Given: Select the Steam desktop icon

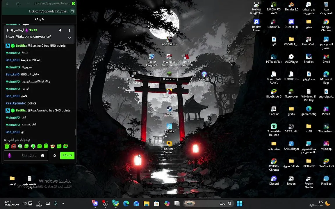Looking at the screenshot, I should point(169,111).
